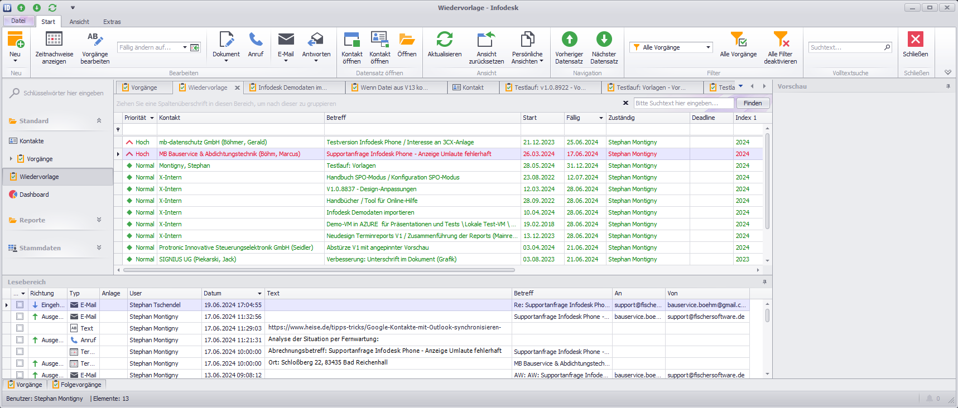This screenshot has width=958, height=408.
Task: Start an Anruf via phone icon
Action: pyautogui.click(x=256, y=40)
